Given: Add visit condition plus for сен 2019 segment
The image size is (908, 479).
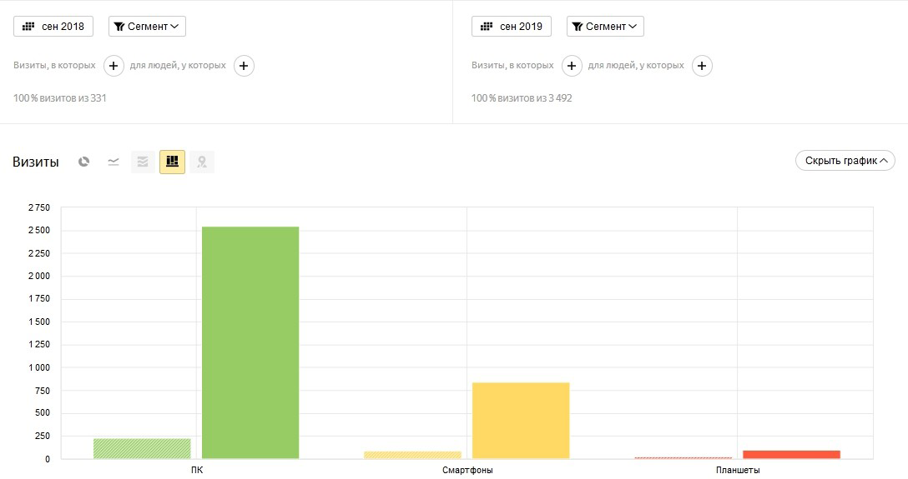Looking at the screenshot, I should pos(572,66).
